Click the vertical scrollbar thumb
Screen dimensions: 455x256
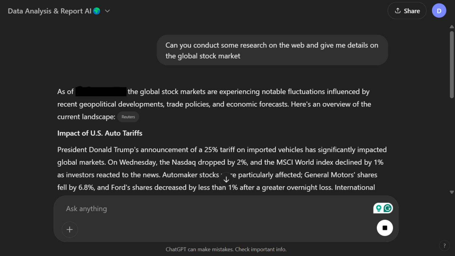click(452, 64)
